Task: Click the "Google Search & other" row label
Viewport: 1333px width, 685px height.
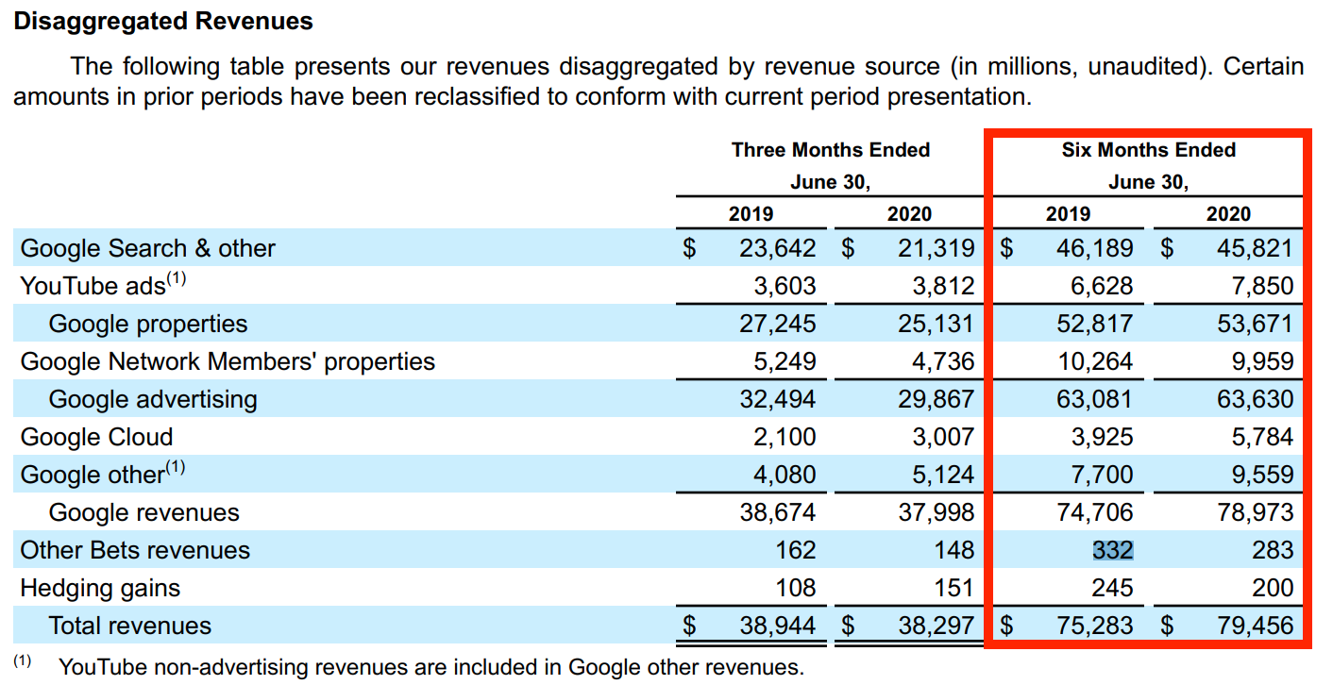Action: coord(148,248)
